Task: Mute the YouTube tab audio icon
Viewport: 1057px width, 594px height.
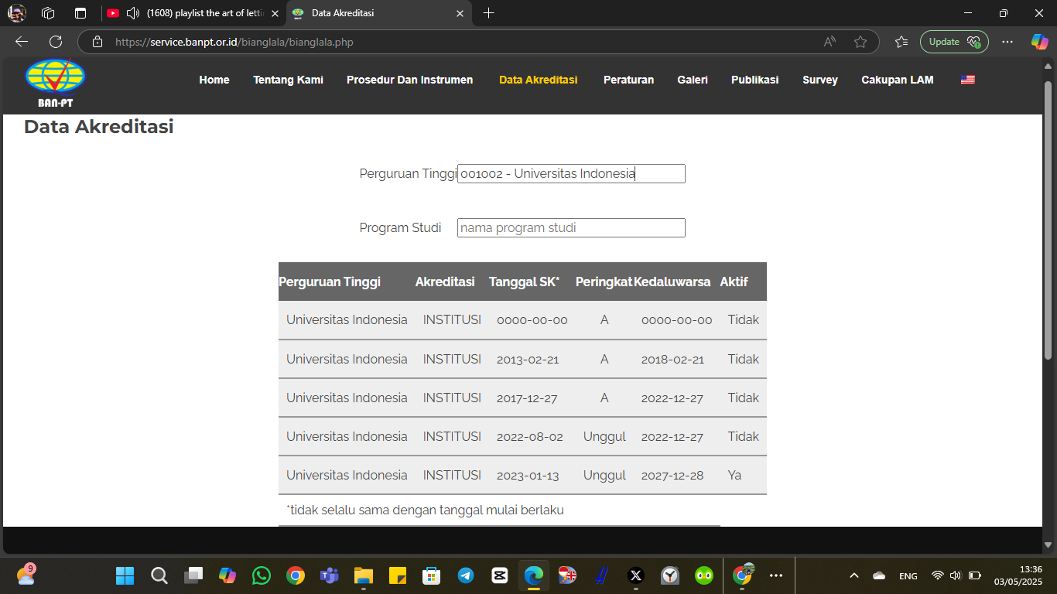Action: click(133, 13)
